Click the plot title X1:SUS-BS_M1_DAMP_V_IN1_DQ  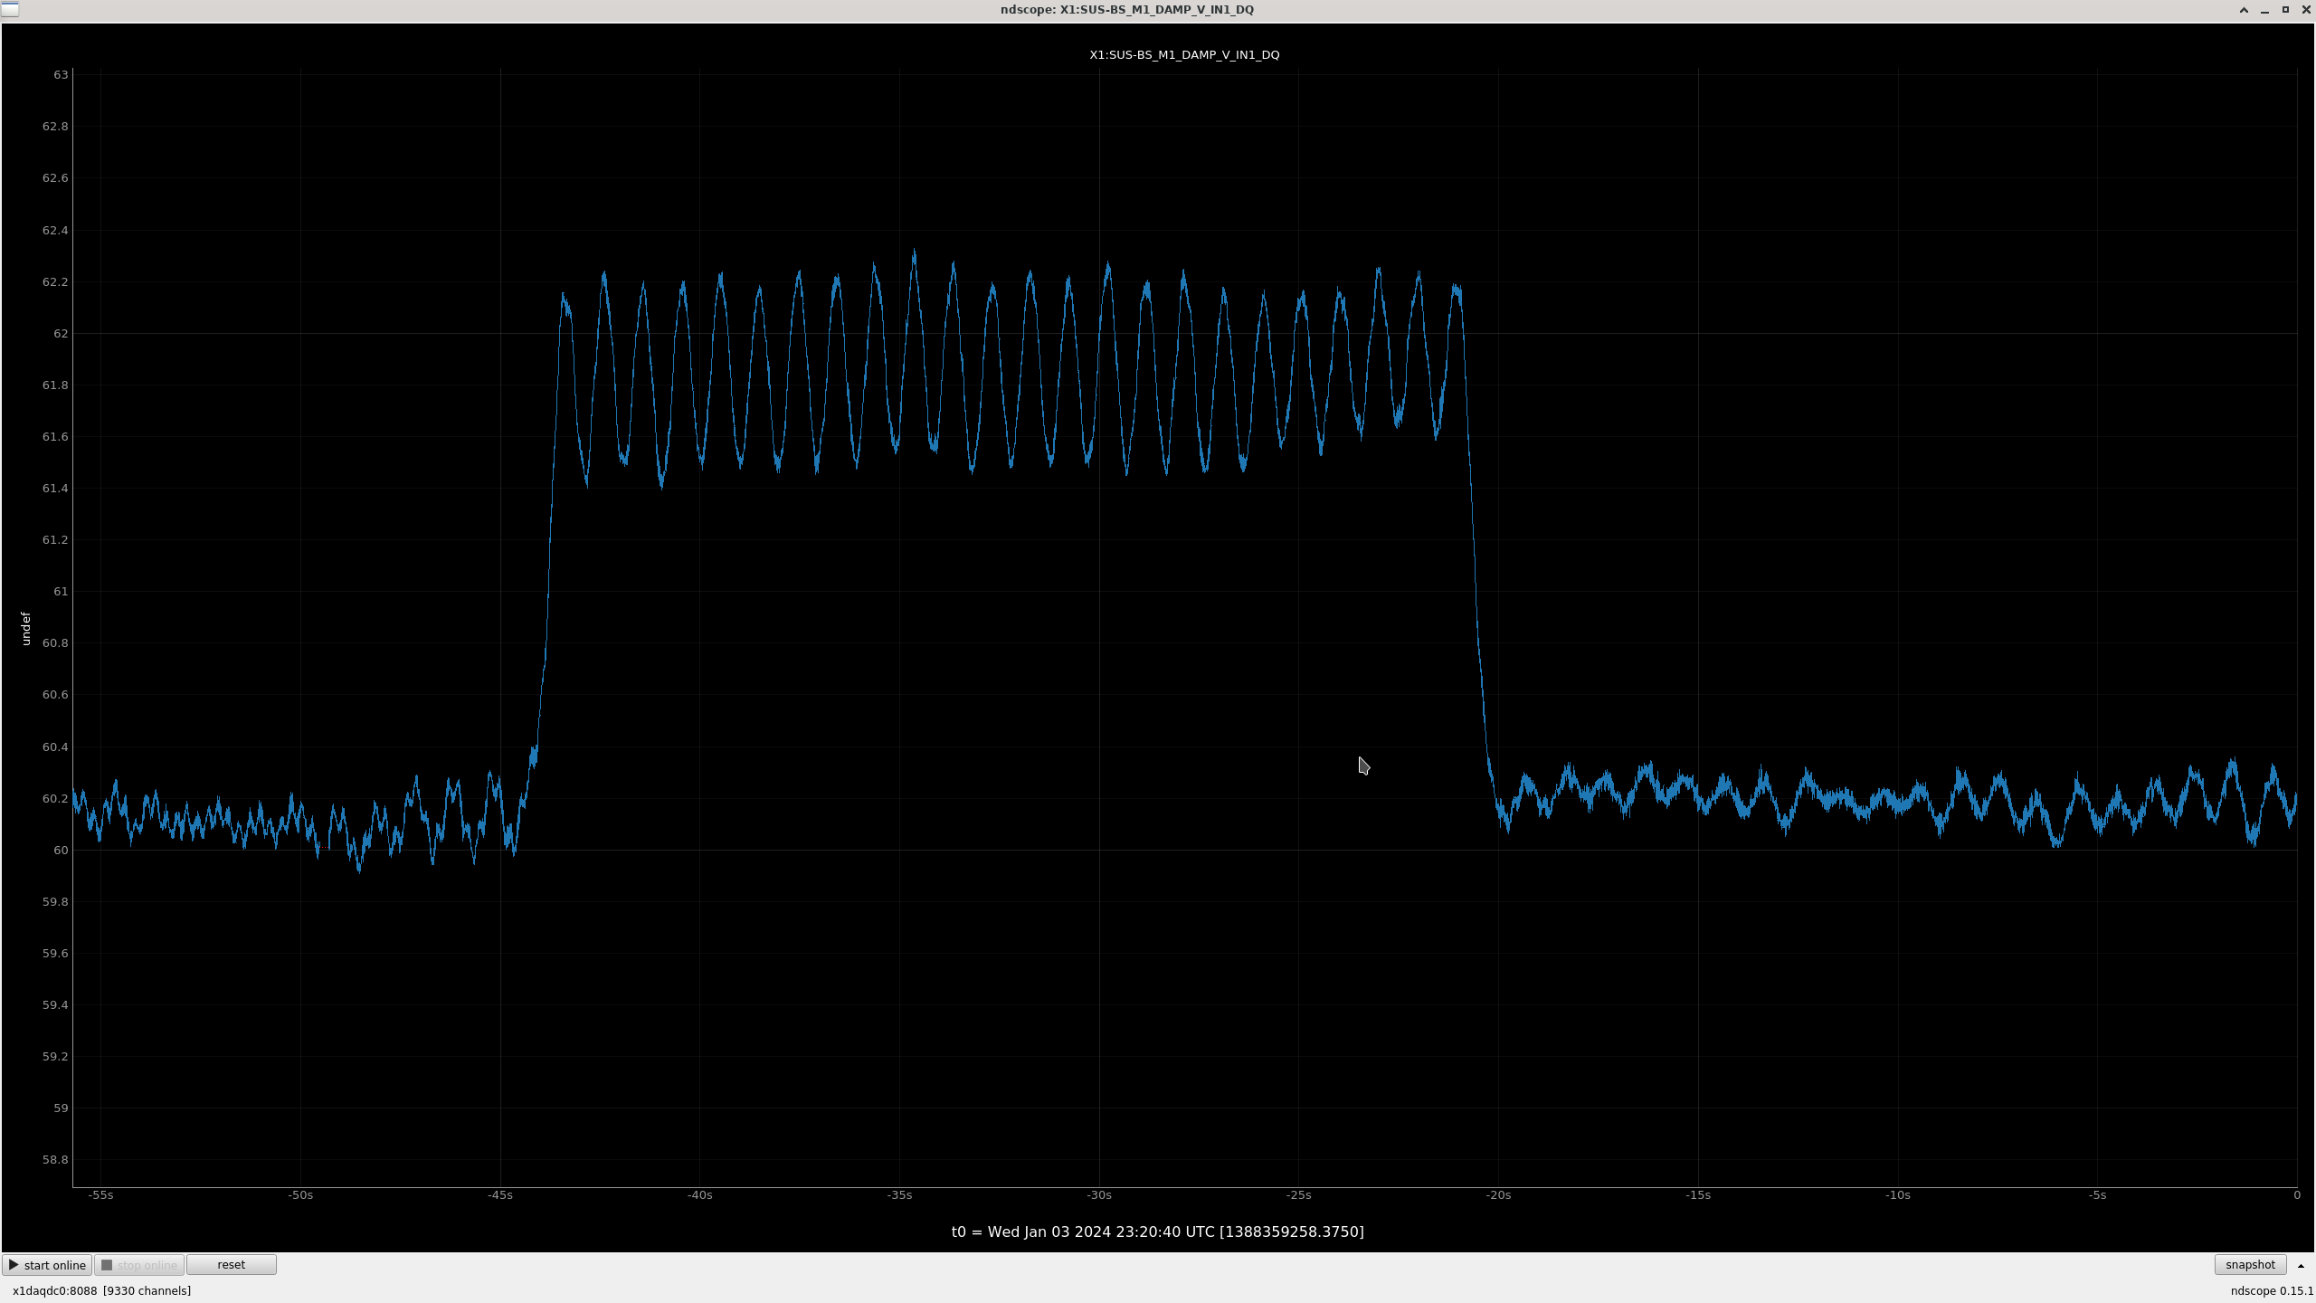1184,54
